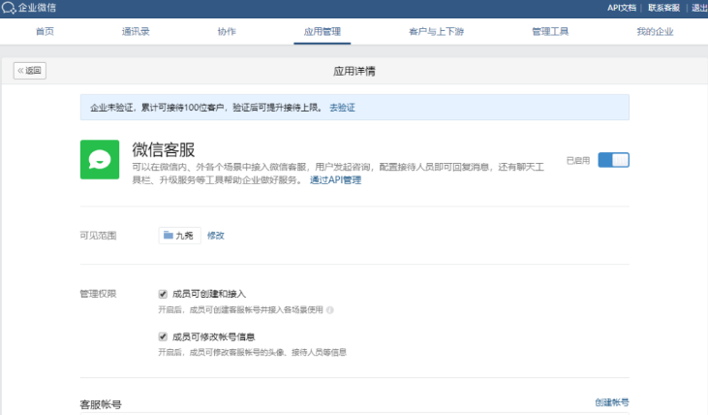Select the 应用管理 tab
Screen dimensions: 708x415
(323, 31)
